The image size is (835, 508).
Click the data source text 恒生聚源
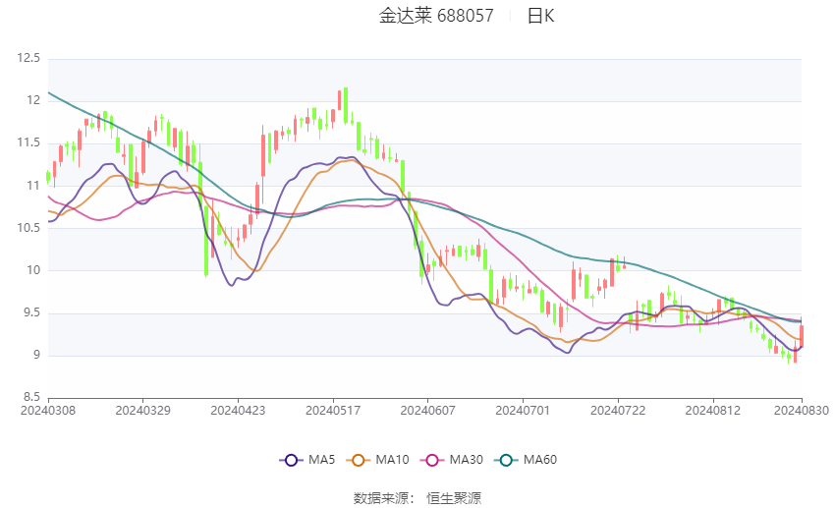(x=454, y=498)
